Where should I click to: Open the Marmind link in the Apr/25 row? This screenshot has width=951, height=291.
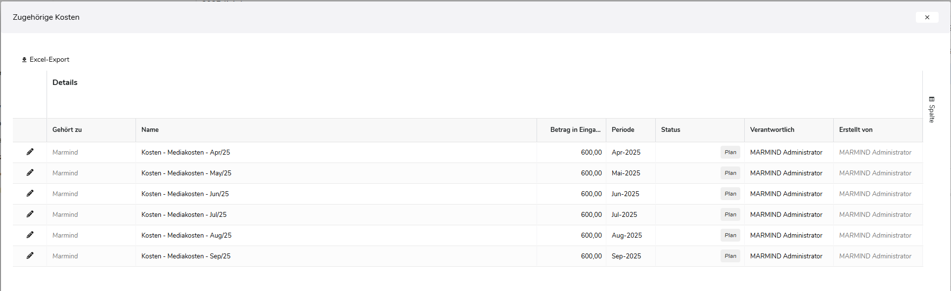tap(65, 153)
